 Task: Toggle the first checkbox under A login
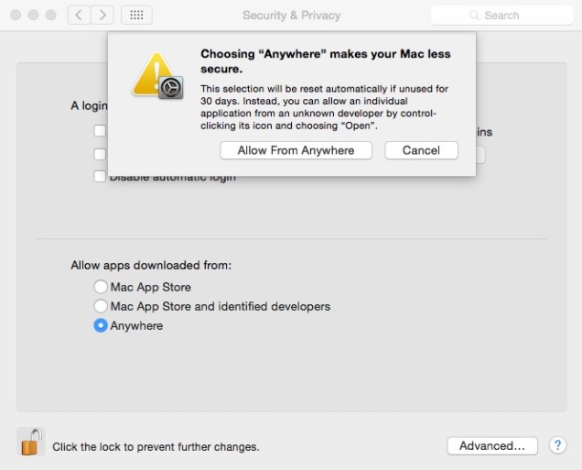(x=100, y=131)
